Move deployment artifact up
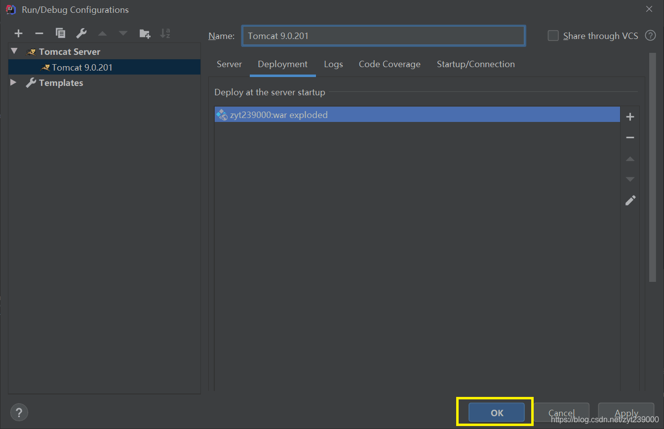The height and width of the screenshot is (429, 664). pos(630,159)
